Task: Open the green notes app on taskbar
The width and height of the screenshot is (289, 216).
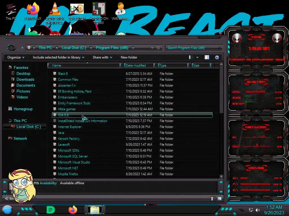Action: (x=51, y=210)
